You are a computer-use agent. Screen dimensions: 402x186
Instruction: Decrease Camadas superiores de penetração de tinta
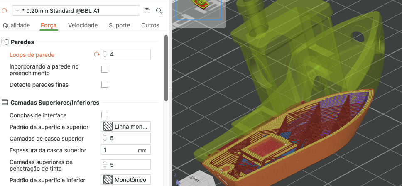(105, 167)
